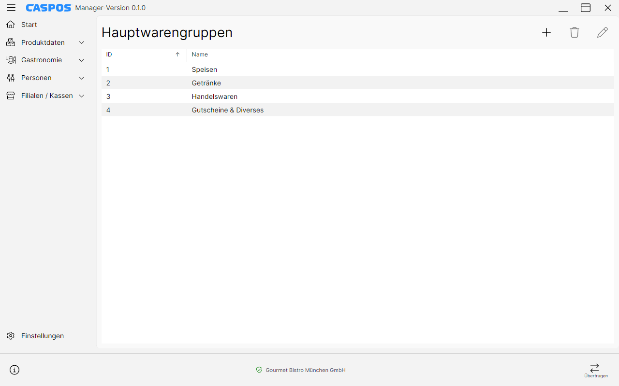Click ID cell 1
Screen dimensions: 619x386
click(108, 69)
